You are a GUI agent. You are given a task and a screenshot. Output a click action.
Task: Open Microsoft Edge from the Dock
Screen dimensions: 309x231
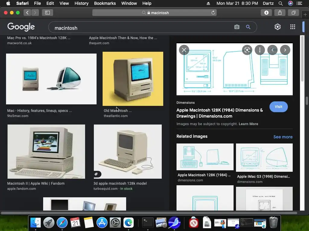[x=129, y=223]
